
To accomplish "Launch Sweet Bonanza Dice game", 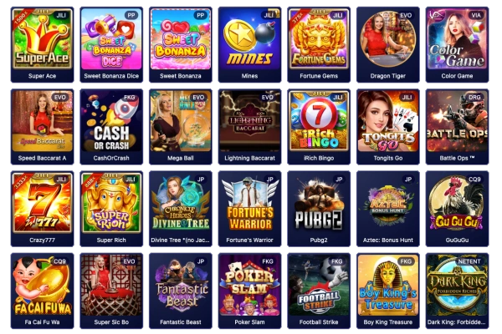I will [111, 45].
